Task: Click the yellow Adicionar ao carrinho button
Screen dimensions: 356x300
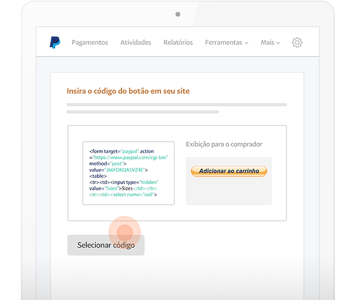Action: 229,171
